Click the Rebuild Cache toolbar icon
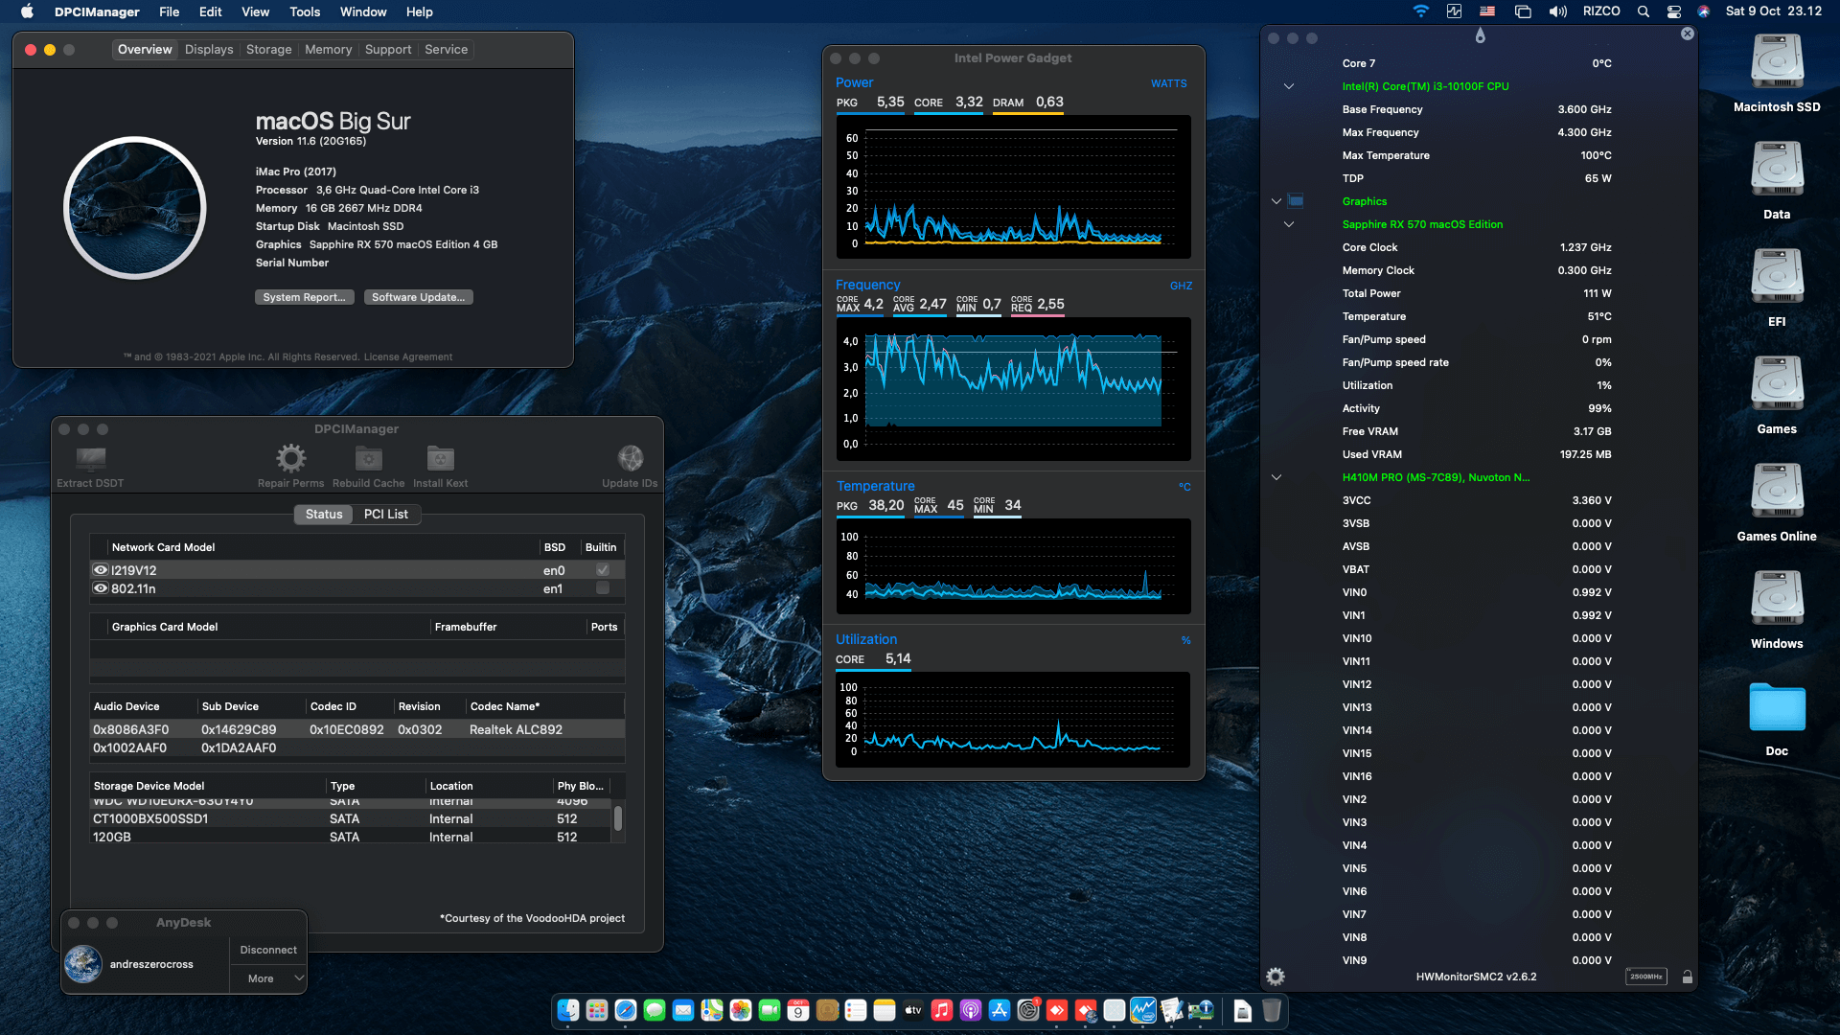 pos(369,458)
